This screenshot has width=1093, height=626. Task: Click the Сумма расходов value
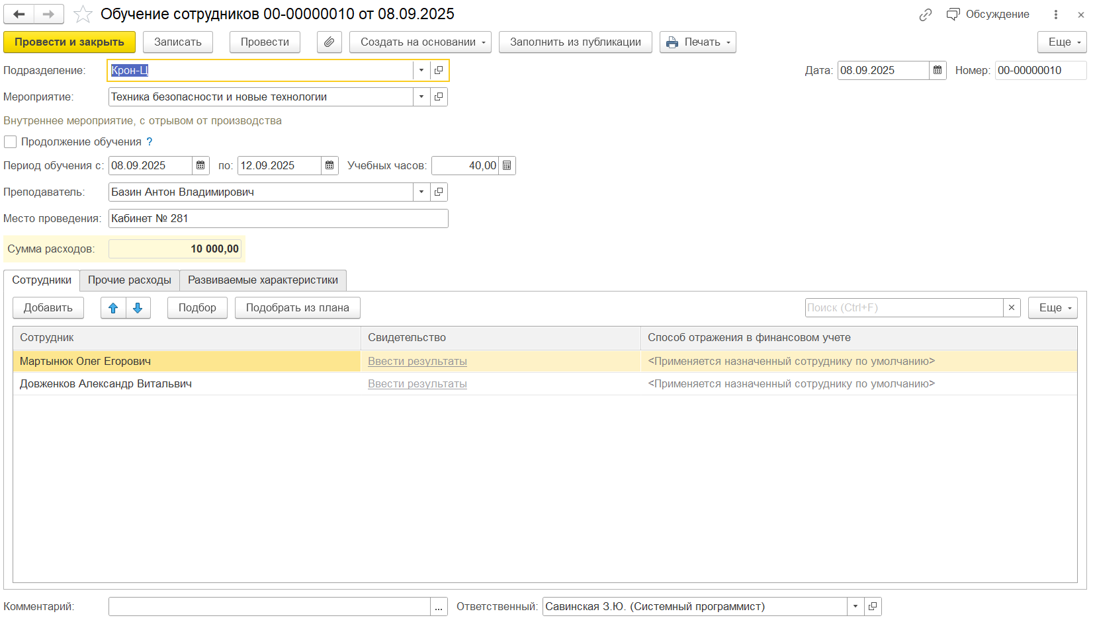175,249
